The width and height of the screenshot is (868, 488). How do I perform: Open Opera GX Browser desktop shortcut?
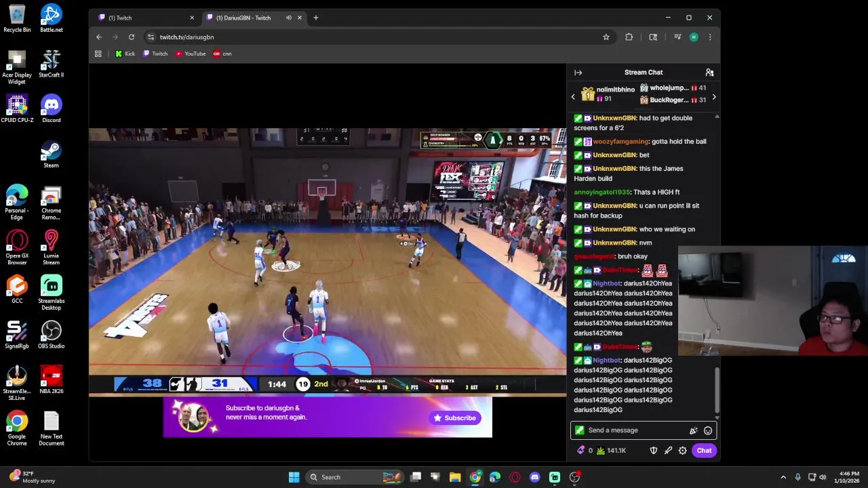17,247
